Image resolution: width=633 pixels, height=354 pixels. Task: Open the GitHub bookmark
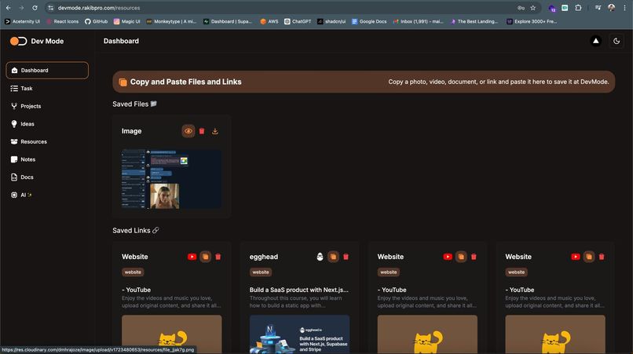(96, 21)
